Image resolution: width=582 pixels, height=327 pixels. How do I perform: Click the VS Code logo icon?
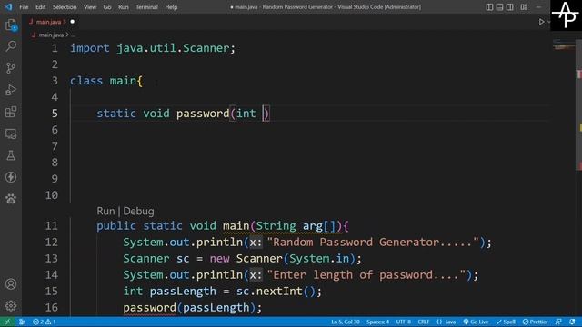tap(8, 6)
